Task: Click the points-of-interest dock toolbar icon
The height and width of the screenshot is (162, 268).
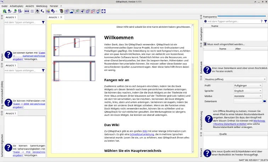Action: point(98,11)
